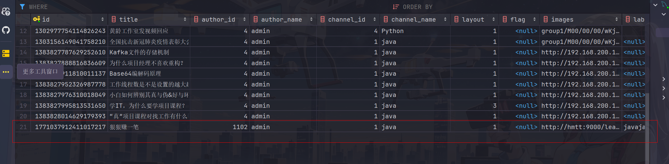Collapse the top chevron beside the dolphin icon
669x164 pixels.
click(x=655, y=5)
